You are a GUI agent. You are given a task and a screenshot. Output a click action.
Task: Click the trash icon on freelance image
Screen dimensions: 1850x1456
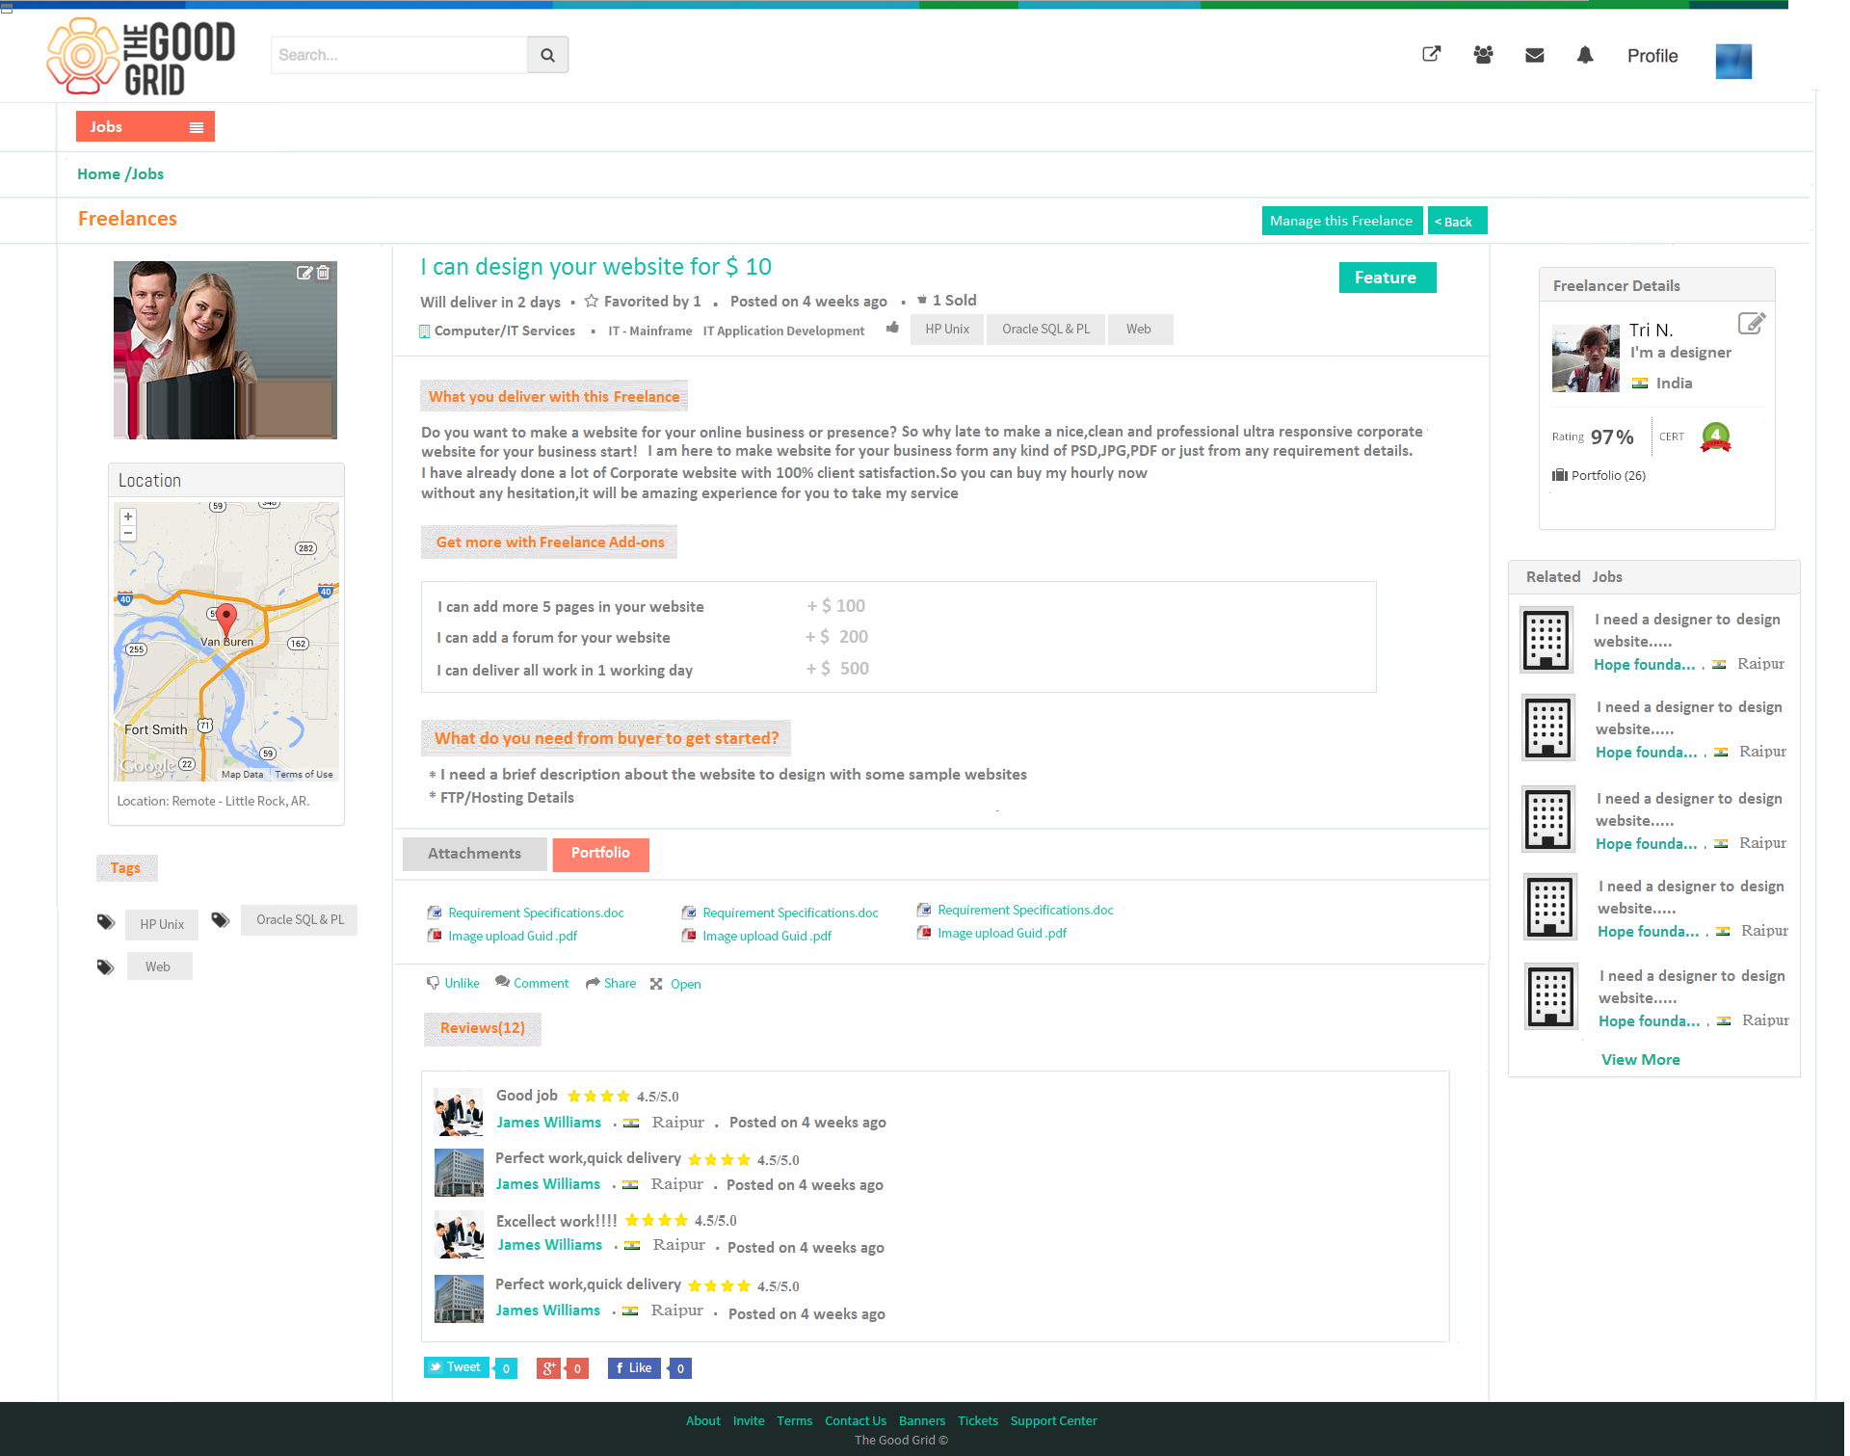[x=324, y=273]
